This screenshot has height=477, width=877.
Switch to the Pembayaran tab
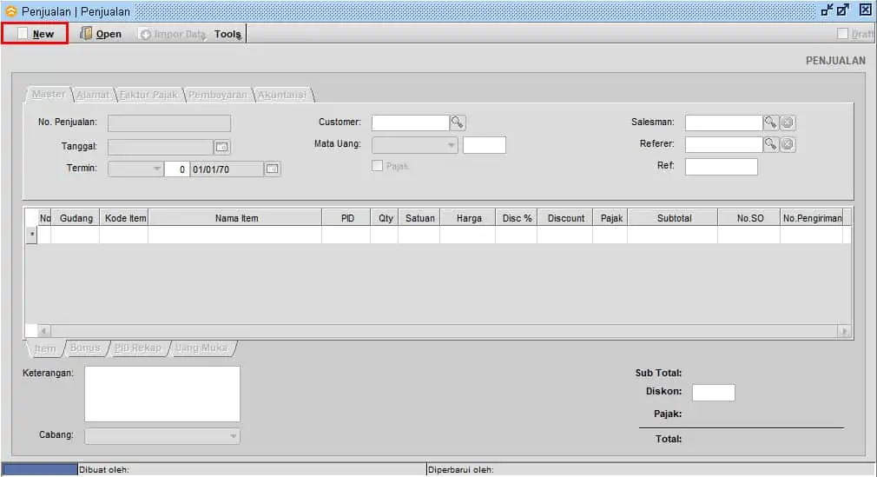(x=218, y=95)
